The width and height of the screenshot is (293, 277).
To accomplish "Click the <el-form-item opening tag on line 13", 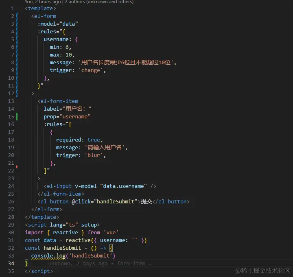I will click(58, 101).
